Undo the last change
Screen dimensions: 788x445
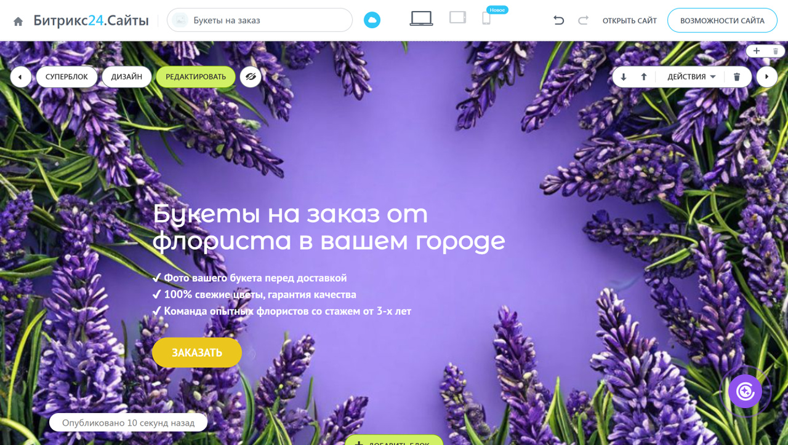[x=558, y=20]
